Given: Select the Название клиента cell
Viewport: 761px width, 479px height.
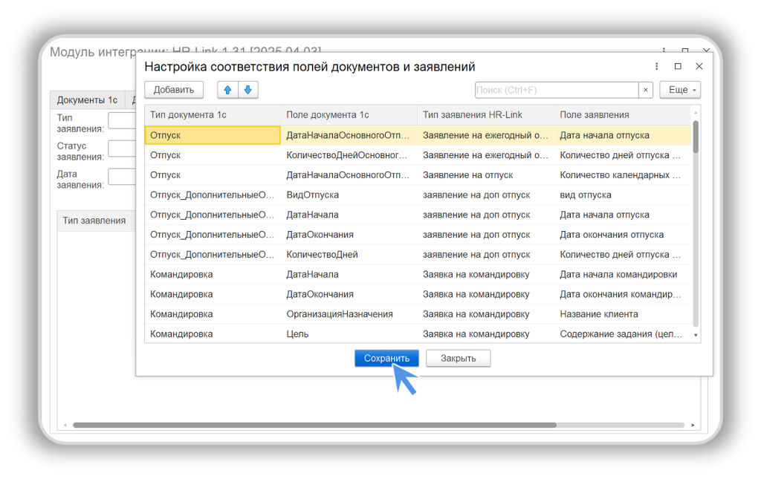Looking at the screenshot, I should pos(623,314).
